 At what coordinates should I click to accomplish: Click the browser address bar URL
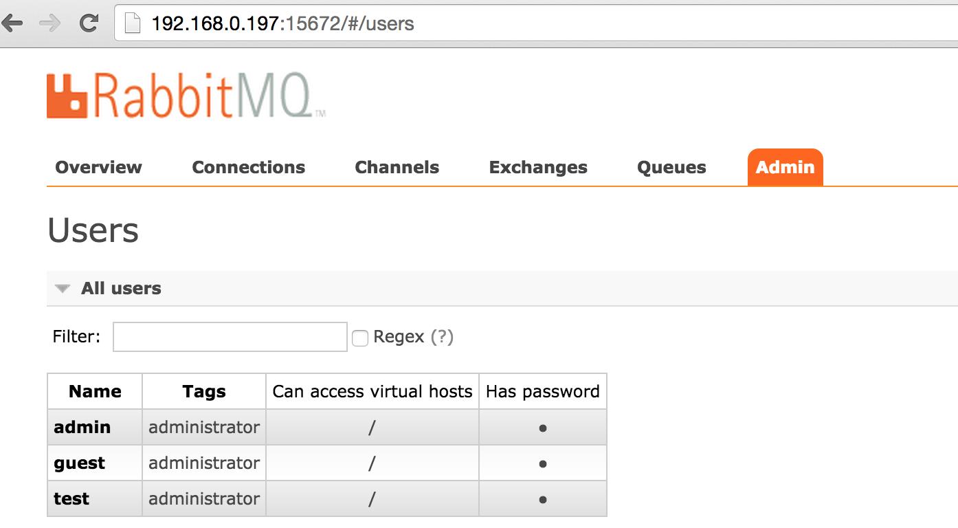point(282,24)
